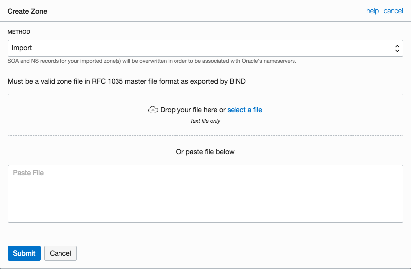The height and width of the screenshot is (269, 411).
Task: Click the cancel link in the header
Action: click(x=393, y=11)
